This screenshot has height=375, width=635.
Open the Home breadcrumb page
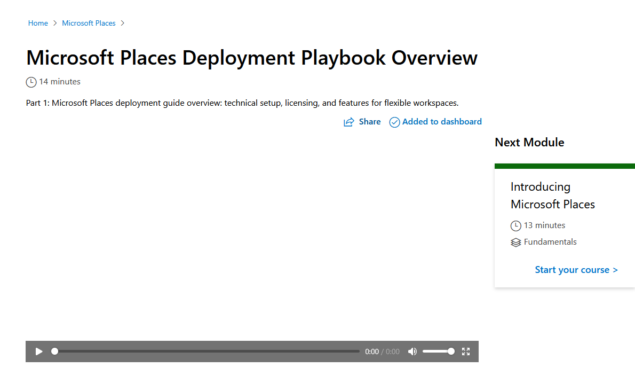[37, 23]
